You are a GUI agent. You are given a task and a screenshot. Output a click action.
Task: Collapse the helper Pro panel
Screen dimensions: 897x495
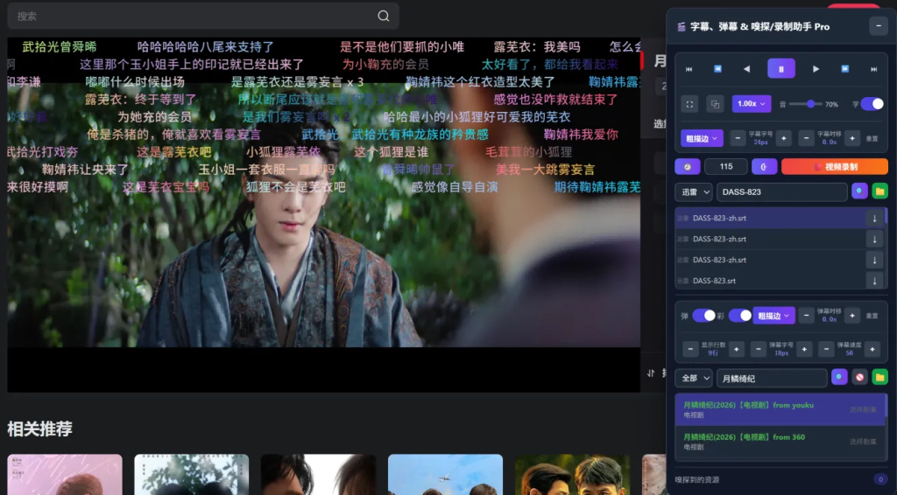pos(878,26)
